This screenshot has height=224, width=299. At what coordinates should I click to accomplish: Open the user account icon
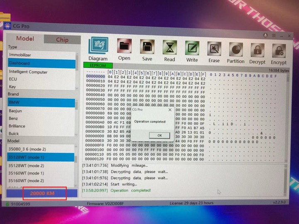tap(265, 35)
